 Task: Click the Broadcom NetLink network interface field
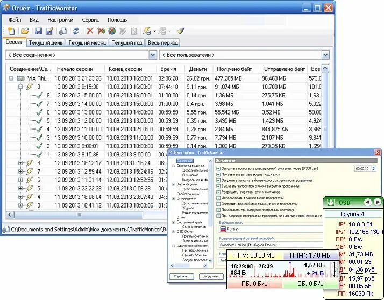pyautogui.click(x=271, y=245)
